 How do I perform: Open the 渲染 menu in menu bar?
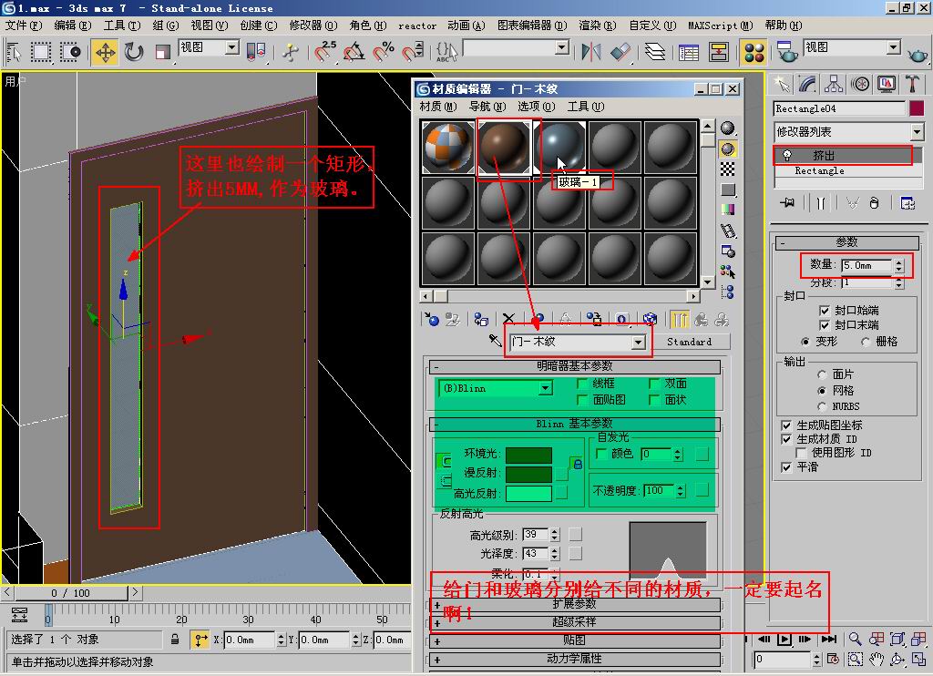[595, 26]
